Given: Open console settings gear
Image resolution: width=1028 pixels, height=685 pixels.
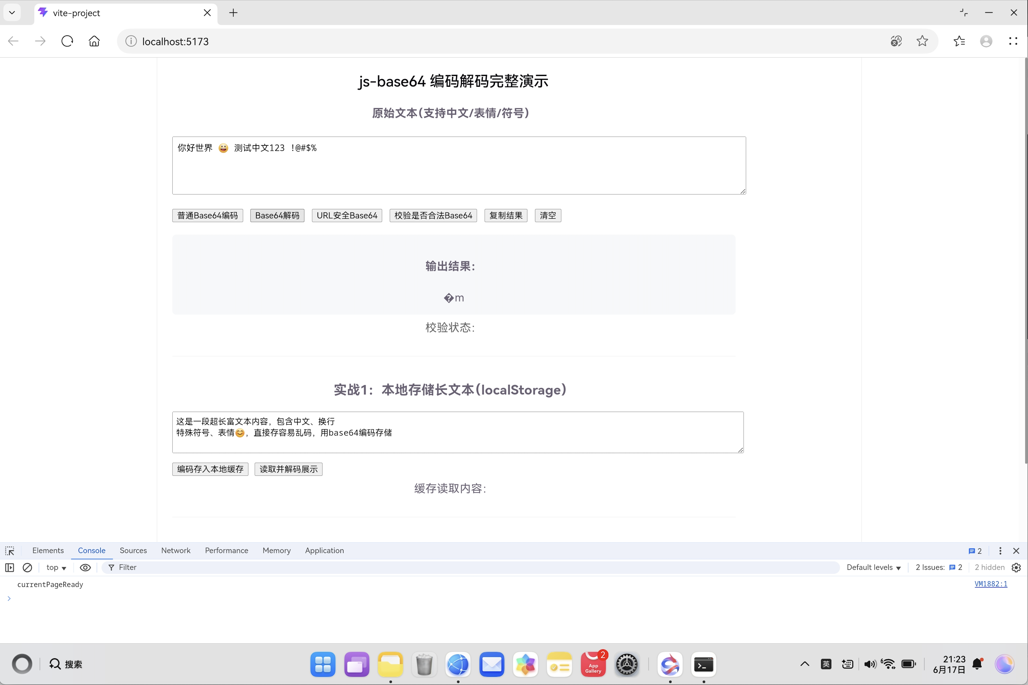Looking at the screenshot, I should click(1016, 568).
